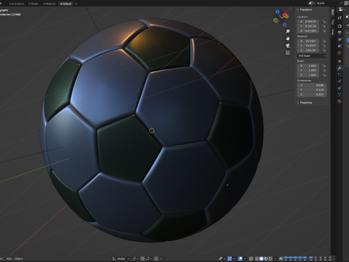Click the Scene name field
Viewport: 349px width, 262px height.
click(x=327, y=3)
